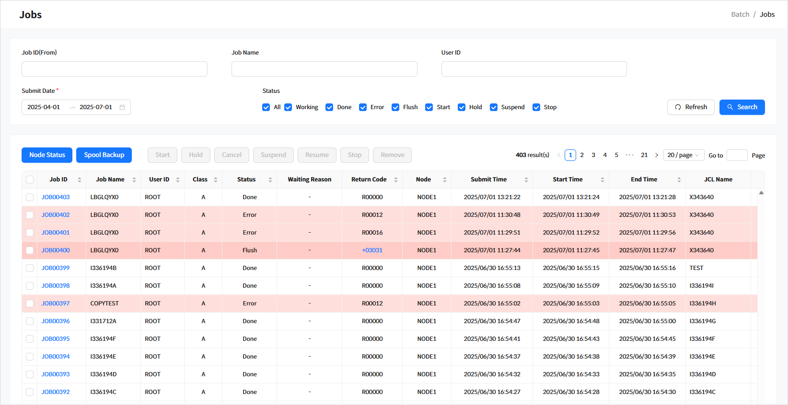The height and width of the screenshot is (405, 788).
Task: Click the calendar icon in Submit Date
Action: [x=122, y=107]
